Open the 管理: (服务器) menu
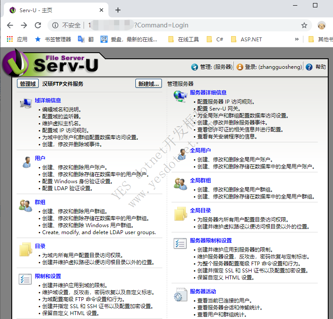This screenshot has width=333, height=319. 212,67
